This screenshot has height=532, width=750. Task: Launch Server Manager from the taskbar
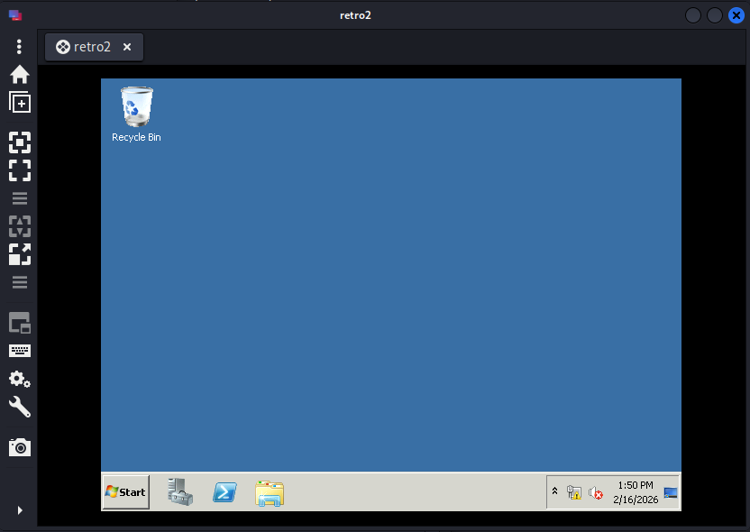[180, 492]
